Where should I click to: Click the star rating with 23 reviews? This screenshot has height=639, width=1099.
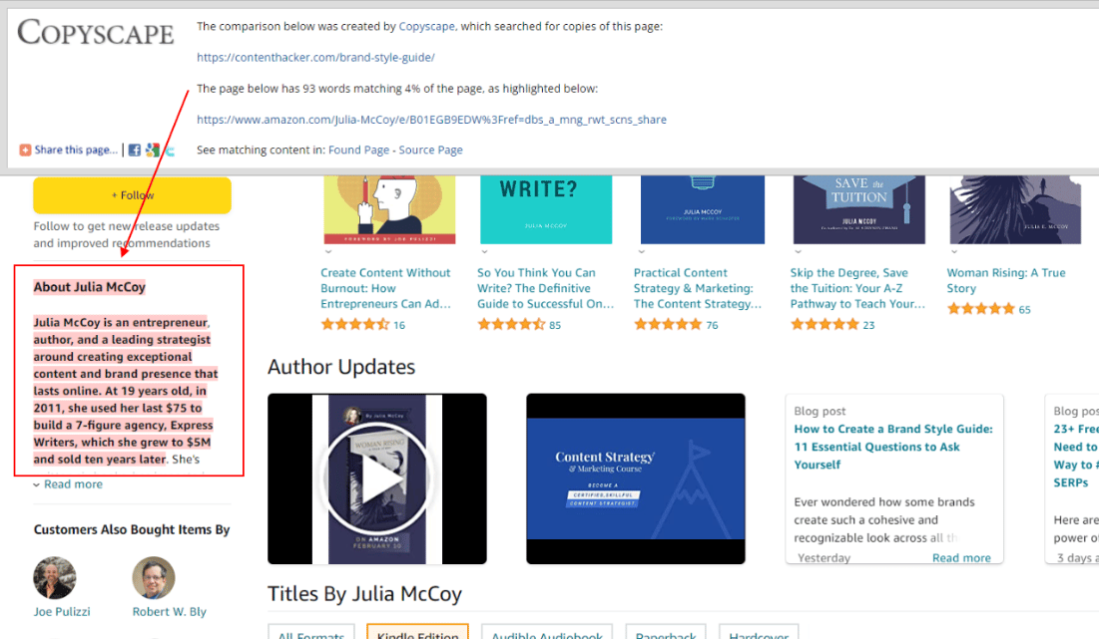[824, 325]
